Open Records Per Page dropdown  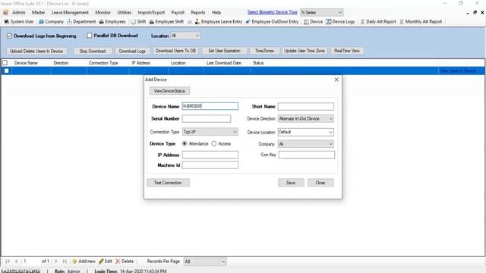click(x=205, y=262)
